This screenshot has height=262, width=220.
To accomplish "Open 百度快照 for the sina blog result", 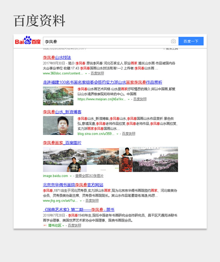I will 129,134.
